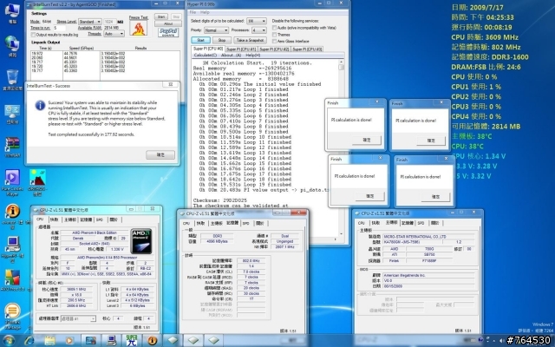Switch to the computer monitor taskbar icon
Viewport: 555px width, 347px height.
click(111, 341)
